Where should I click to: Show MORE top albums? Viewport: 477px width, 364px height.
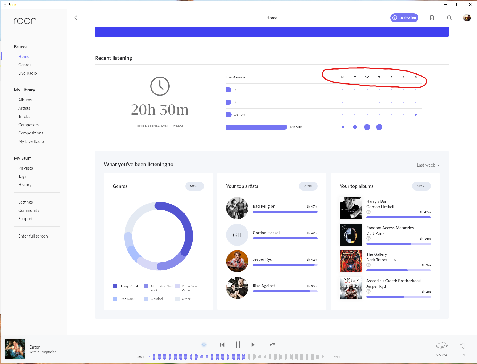coord(421,186)
